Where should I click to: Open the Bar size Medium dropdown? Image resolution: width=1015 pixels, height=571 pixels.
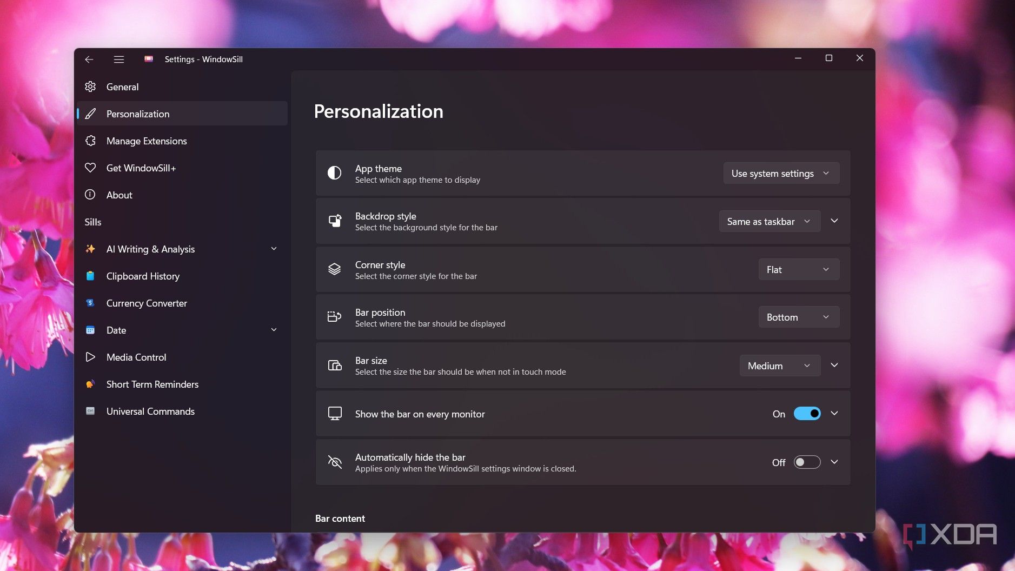pos(780,366)
